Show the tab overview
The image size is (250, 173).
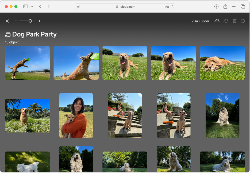[x=243, y=6]
